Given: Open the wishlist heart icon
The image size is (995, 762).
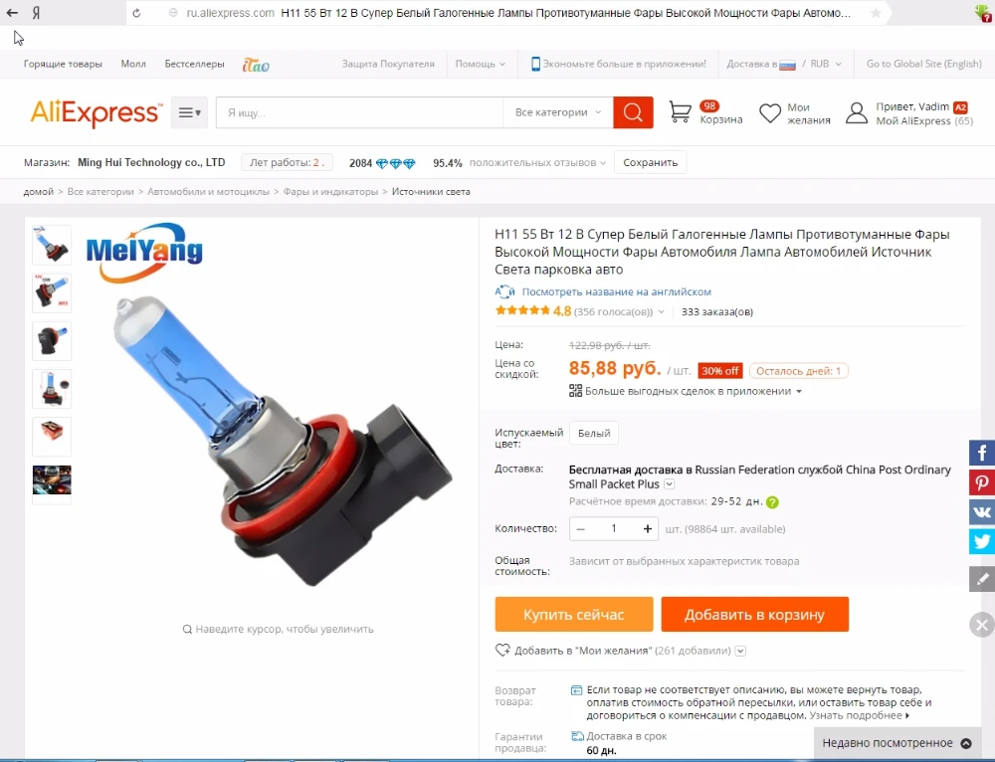Looking at the screenshot, I should 770,113.
